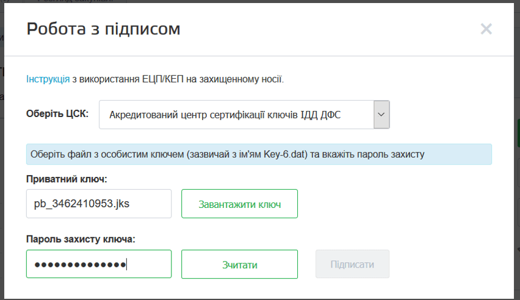This screenshot has height=300, width=520.
Task: Click the blue Key-6.dat hint banner
Action: tap(259, 154)
